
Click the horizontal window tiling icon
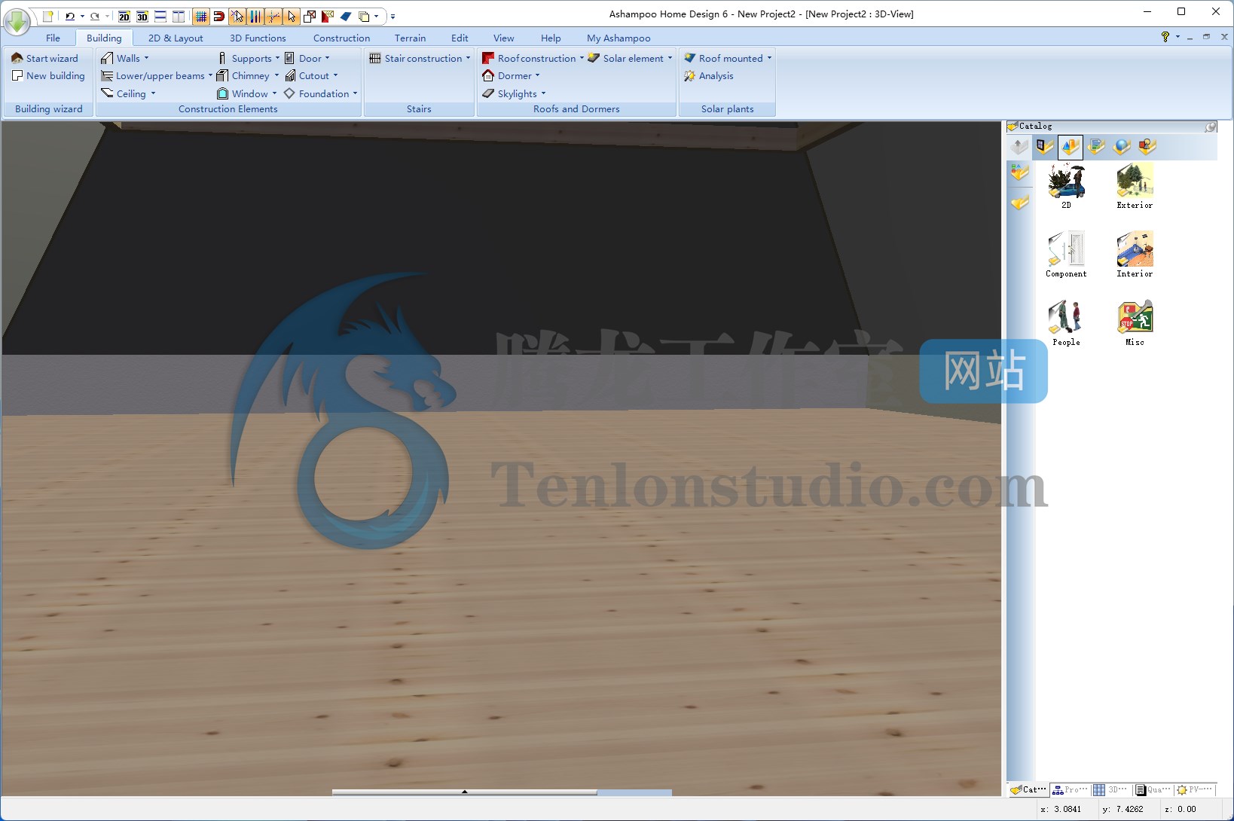pyautogui.click(x=160, y=16)
